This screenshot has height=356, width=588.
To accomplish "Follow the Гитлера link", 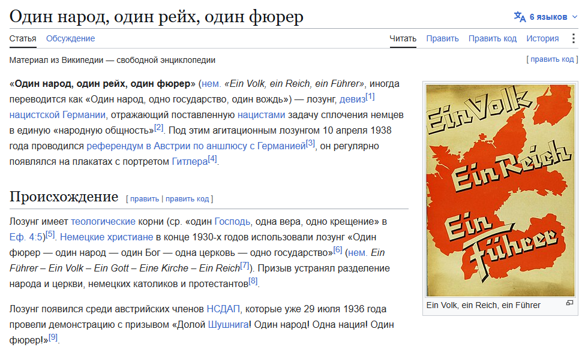I will (x=190, y=161).
